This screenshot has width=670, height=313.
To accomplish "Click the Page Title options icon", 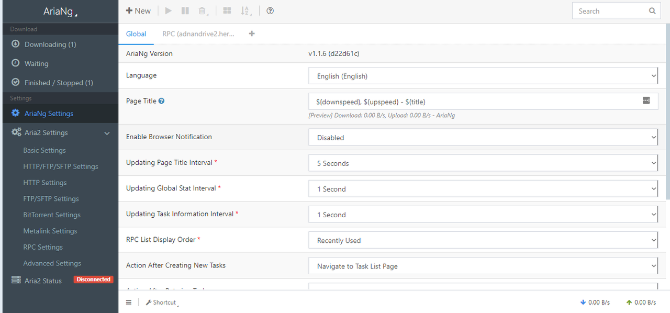I will 646,100.
